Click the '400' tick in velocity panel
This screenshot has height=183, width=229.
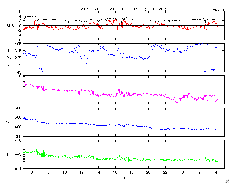coord(19,127)
